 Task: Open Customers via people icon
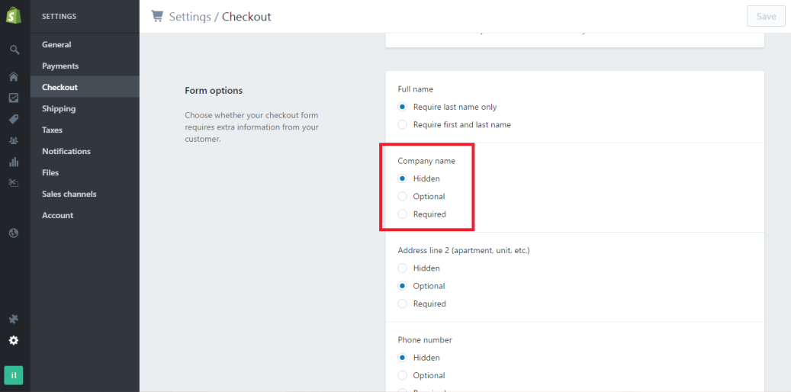[14, 141]
